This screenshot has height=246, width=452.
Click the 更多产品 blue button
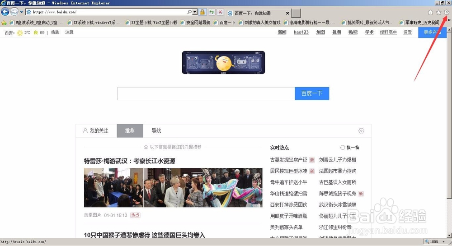(x=432, y=32)
